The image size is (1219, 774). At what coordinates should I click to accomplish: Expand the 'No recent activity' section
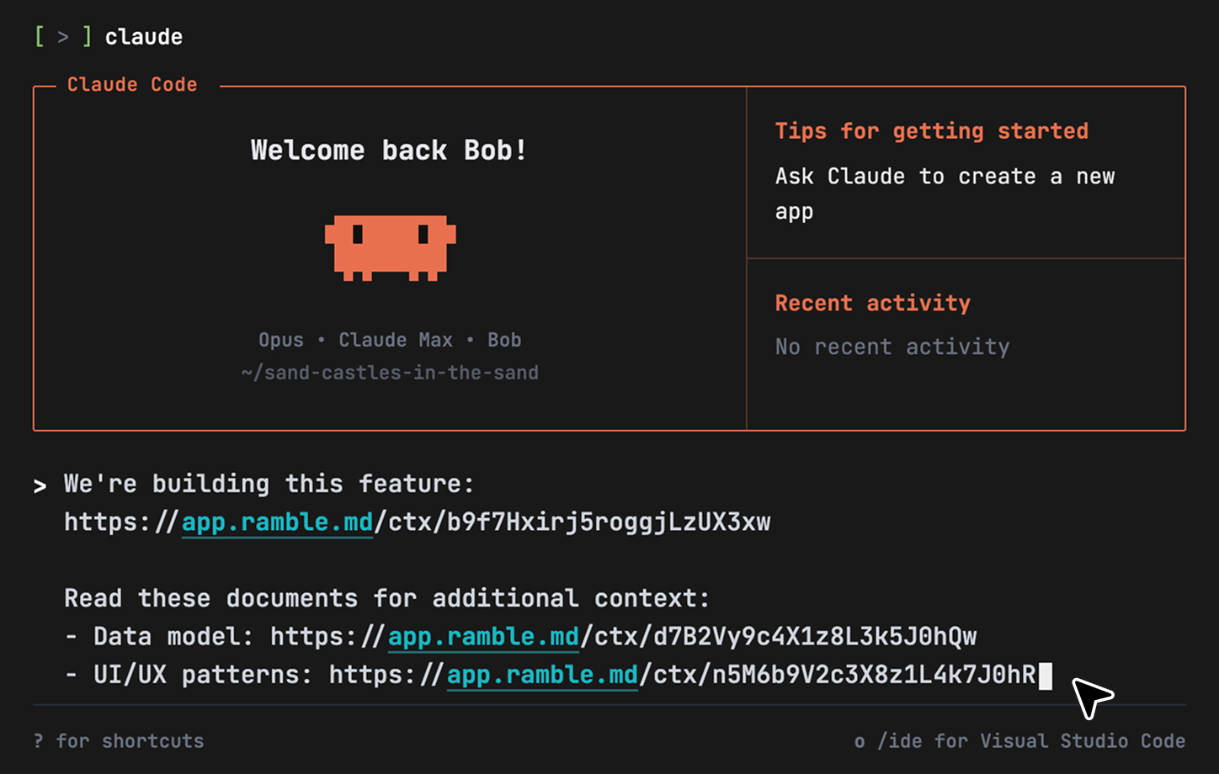892,346
